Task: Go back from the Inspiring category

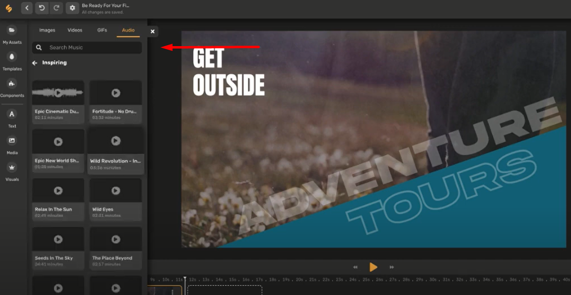Action: click(35, 63)
